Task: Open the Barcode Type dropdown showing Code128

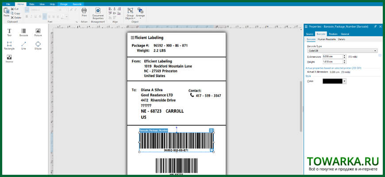Action: click(x=342, y=50)
